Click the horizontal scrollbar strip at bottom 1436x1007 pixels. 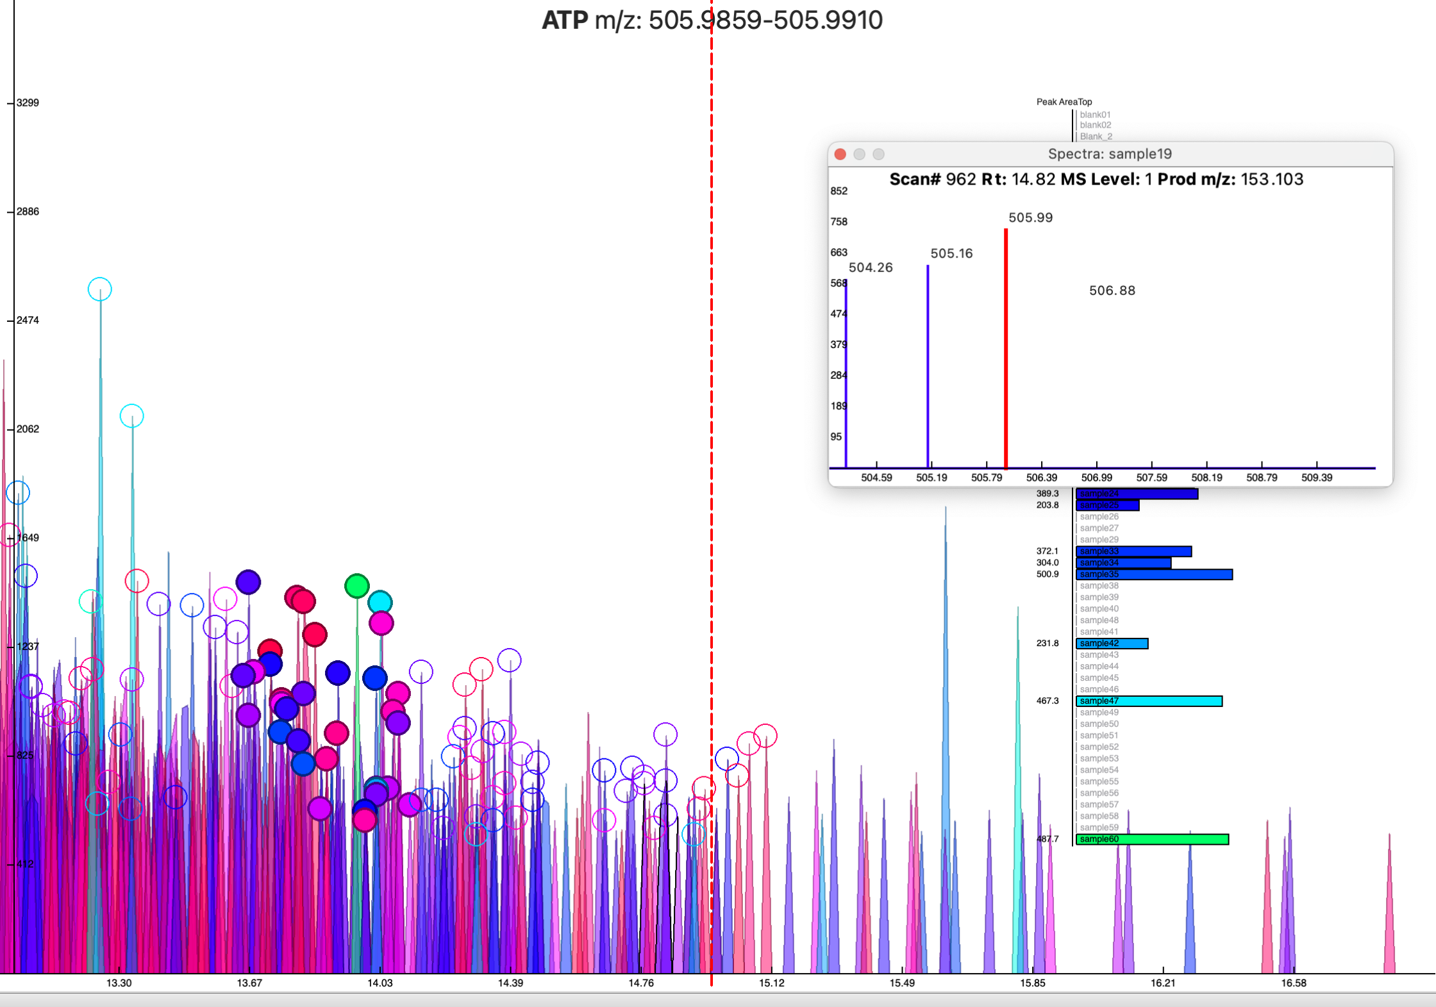pyautogui.click(x=718, y=999)
